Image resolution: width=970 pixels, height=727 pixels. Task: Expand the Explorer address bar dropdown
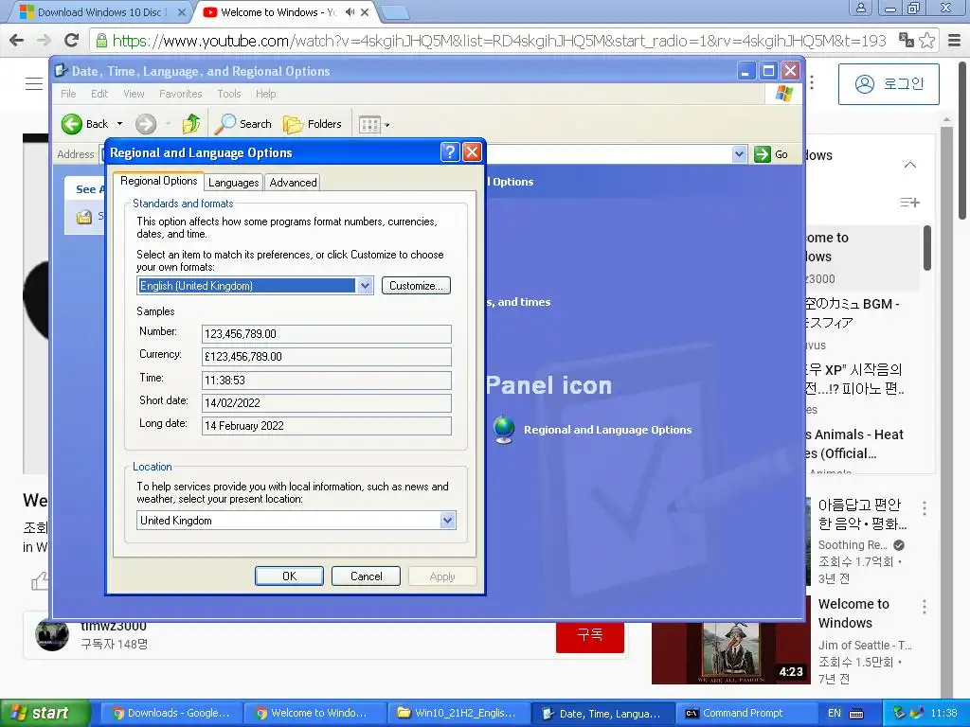tap(739, 154)
